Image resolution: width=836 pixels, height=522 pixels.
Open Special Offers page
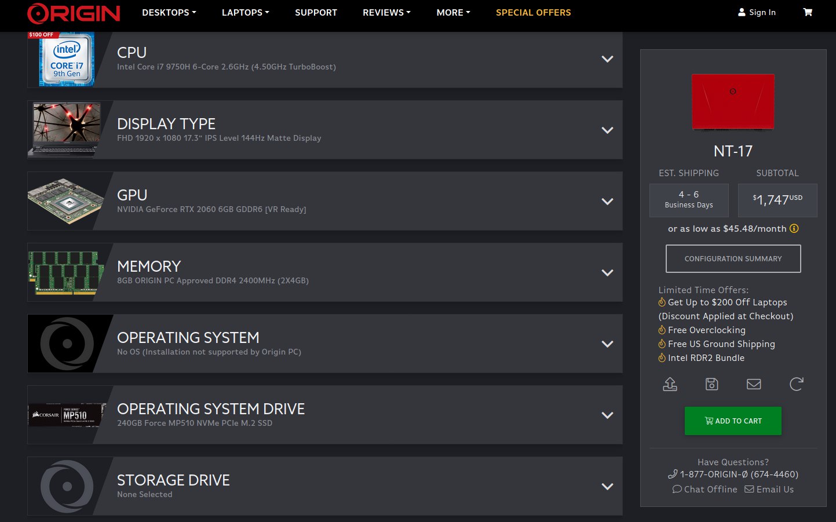click(534, 12)
